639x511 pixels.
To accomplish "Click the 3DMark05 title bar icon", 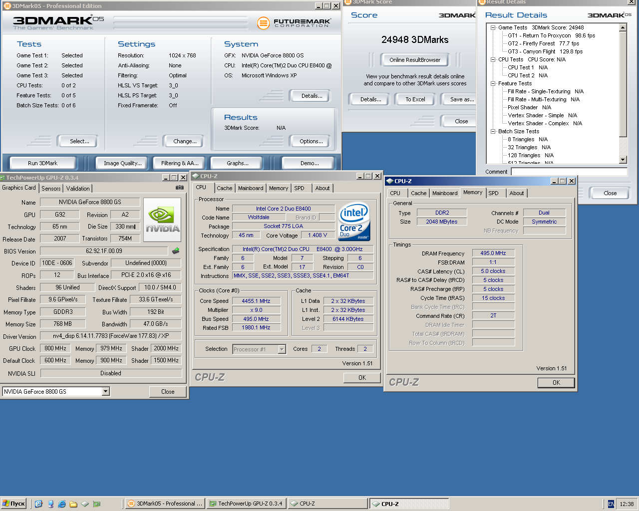I will [7, 6].
